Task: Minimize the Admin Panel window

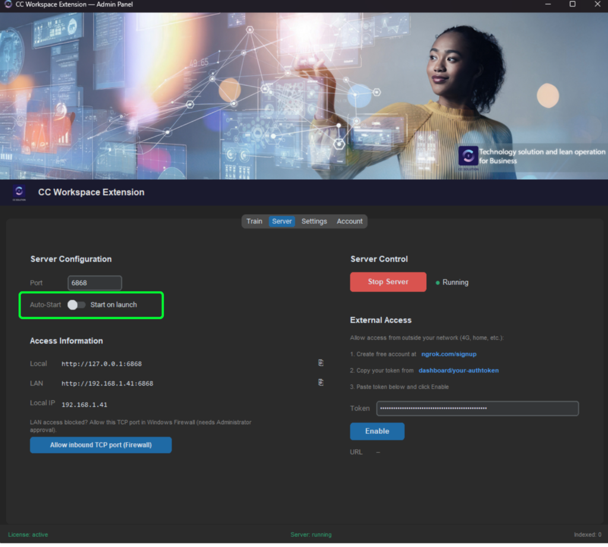Action: pyautogui.click(x=547, y=5)
